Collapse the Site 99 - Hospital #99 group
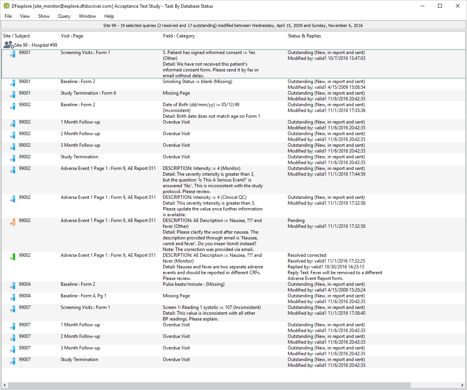The height and width of the screenshot is (390, 467). (12, 47)
